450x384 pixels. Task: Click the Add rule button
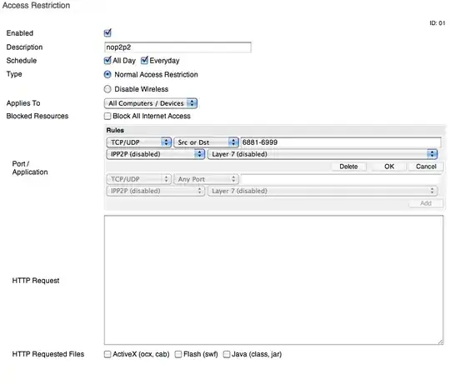(x=426, y=203)
